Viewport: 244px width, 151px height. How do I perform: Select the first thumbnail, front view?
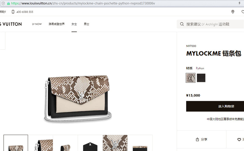16,143
